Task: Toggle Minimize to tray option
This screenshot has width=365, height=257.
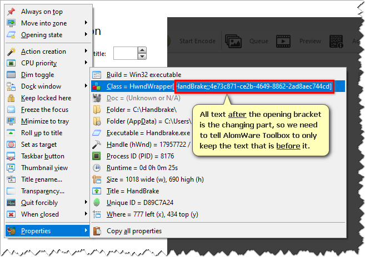Action: [44, 121]
